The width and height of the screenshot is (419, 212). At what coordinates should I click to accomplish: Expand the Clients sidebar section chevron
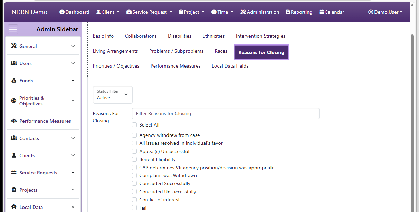pyautogui.click(x=73, y=155)
